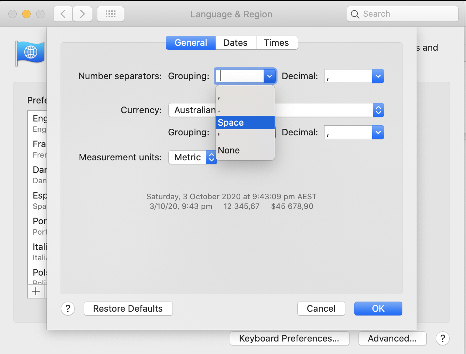Go forward with the right chevron button
Screen dimensions: 466x354
pyautogui.click(x=82, y=14)
